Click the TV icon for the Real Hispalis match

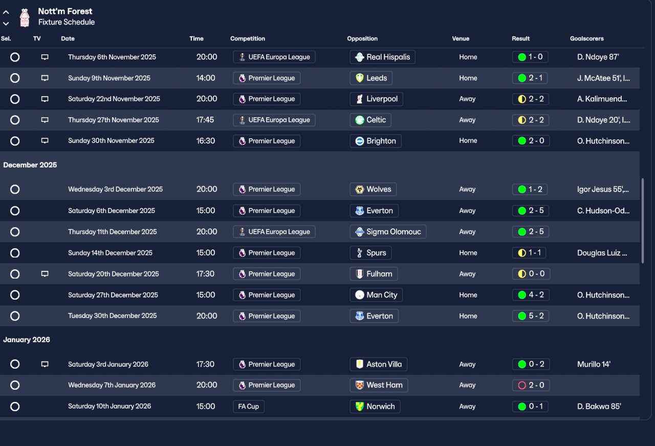(x=45, y=57)
